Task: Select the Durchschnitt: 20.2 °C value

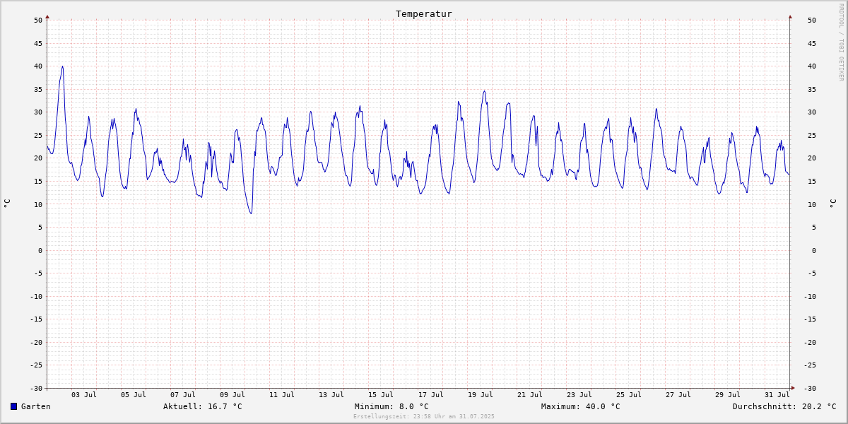Action: pos(784,406)
